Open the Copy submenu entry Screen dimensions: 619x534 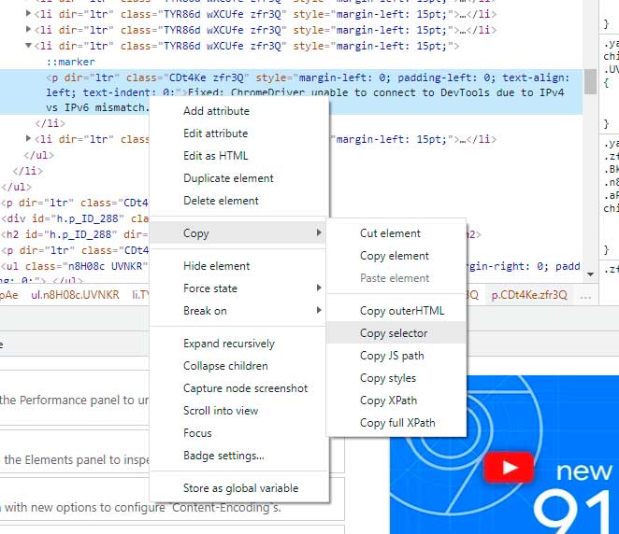(x=239, y=232)
